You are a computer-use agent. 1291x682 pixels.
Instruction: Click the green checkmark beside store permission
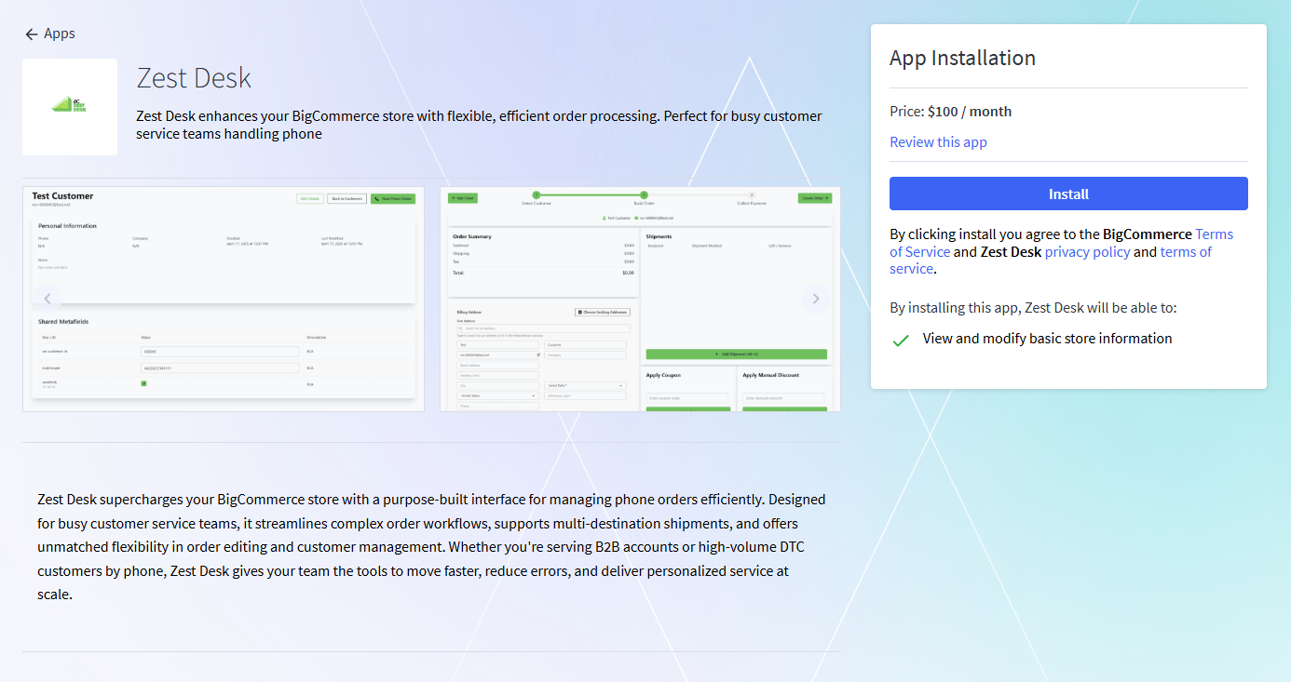pos(901,341)
